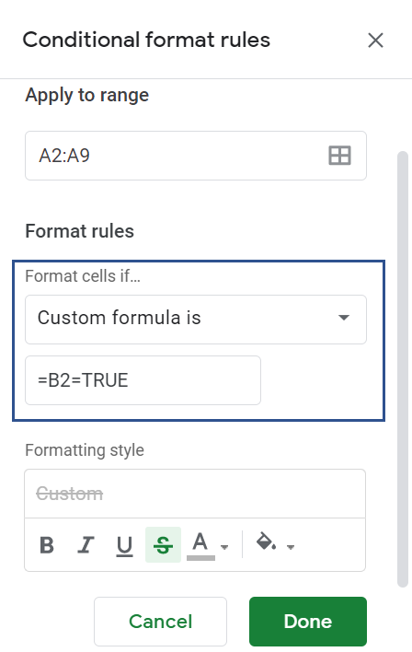Click the =B2=TRUE formula field

(x=143, y=380)
